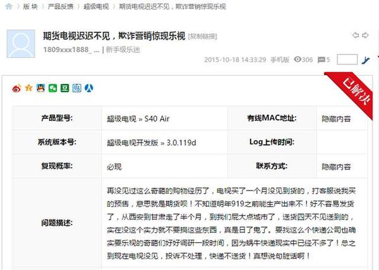Click the 新手级乐迷 user level label
379x270 pixels.
point(123,50)
